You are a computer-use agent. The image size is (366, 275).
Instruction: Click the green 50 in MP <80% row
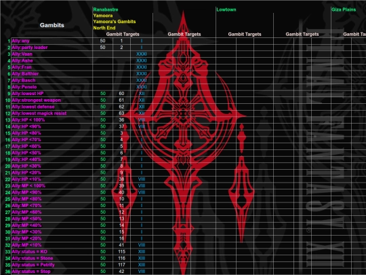click(103, 199)
